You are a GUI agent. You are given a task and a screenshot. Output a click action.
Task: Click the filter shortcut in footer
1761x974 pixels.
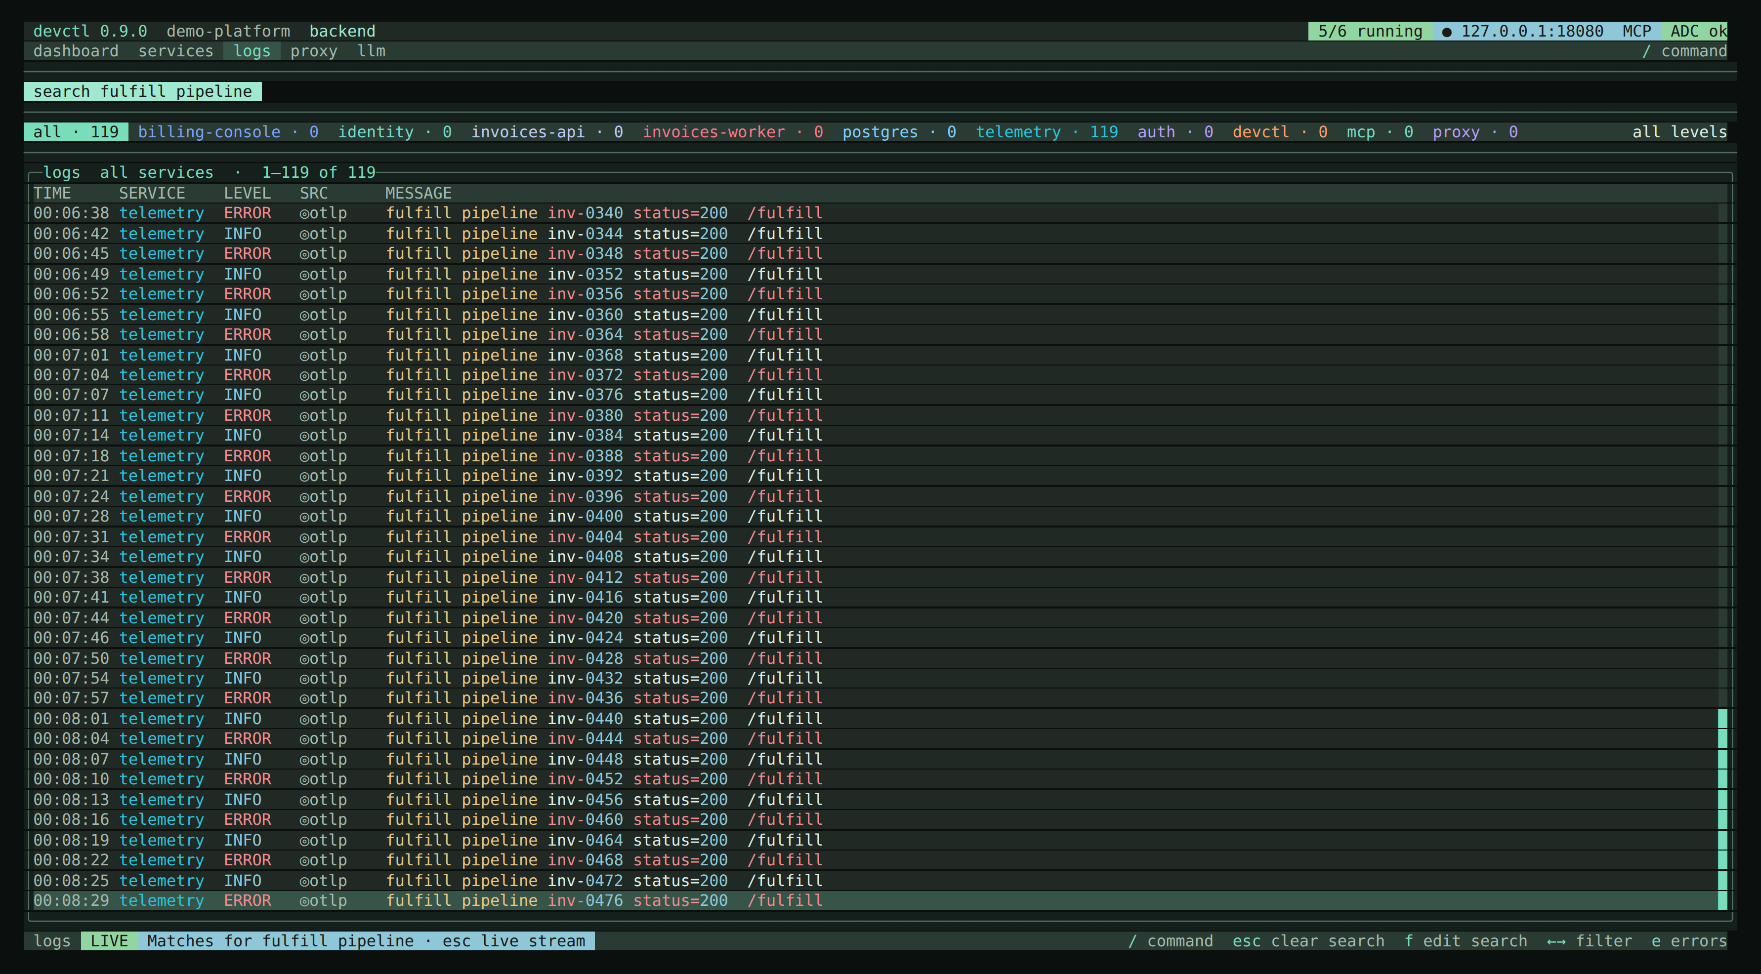coord(1590,941)
